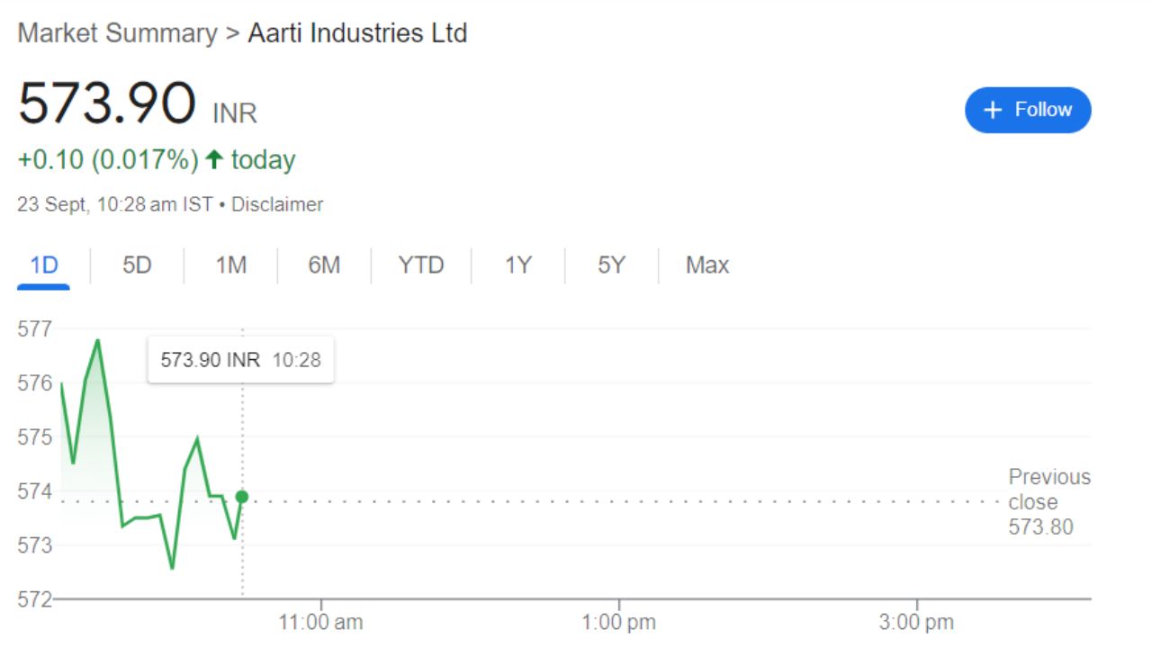Click the +0.10 (0.017%) change text
Screen dimensions: 1152x648
pyautogui.click(x=108, y=160)
